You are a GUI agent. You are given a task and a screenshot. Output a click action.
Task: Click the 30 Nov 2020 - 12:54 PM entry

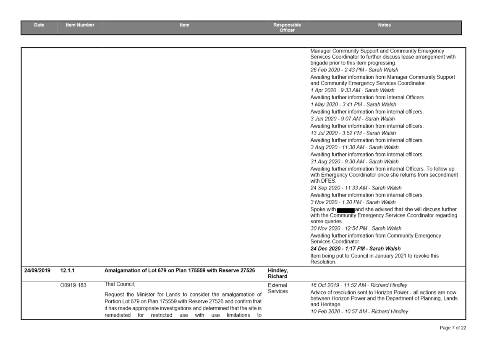(x=356, y=228)
